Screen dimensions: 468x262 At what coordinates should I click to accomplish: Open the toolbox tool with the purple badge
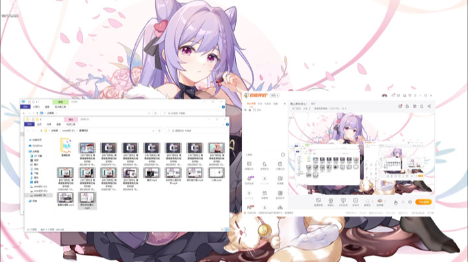click(249, 180)
